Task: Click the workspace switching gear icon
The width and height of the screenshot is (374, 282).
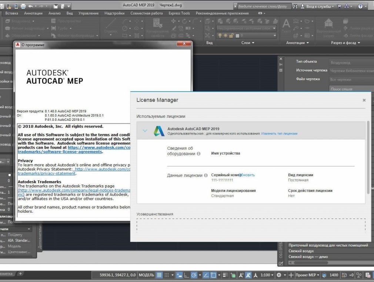Action: point(278,275)
